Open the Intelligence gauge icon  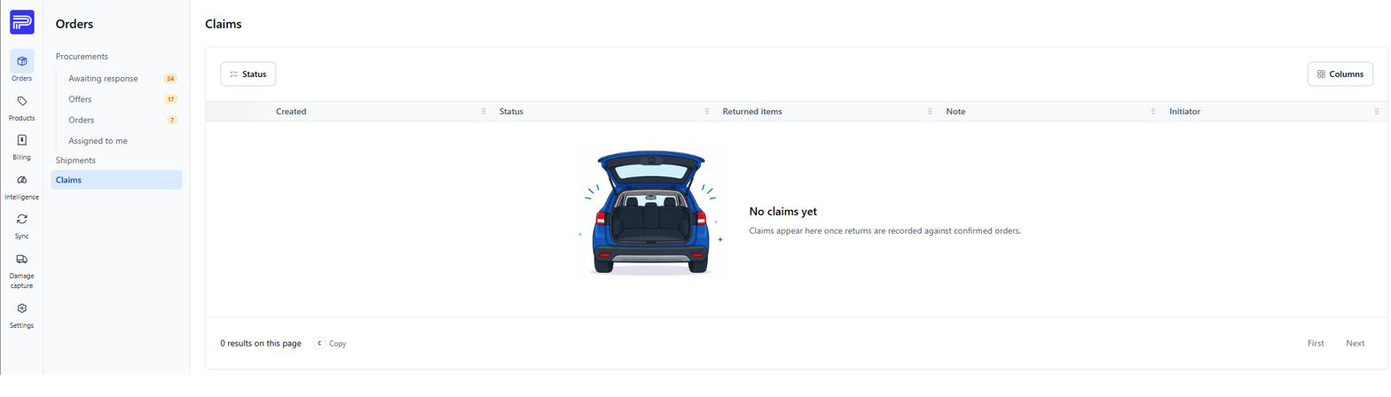coord(22,180)
